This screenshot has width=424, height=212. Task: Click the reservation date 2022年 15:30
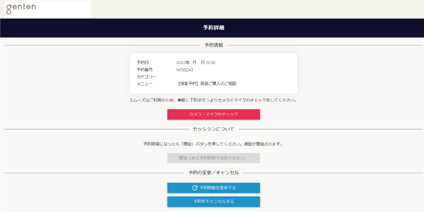tap(196, 63)
